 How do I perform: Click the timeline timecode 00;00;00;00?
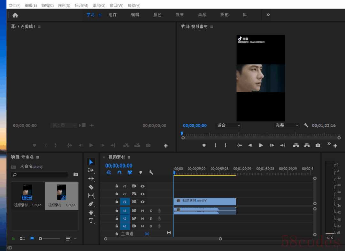click(x=119, y=166)
